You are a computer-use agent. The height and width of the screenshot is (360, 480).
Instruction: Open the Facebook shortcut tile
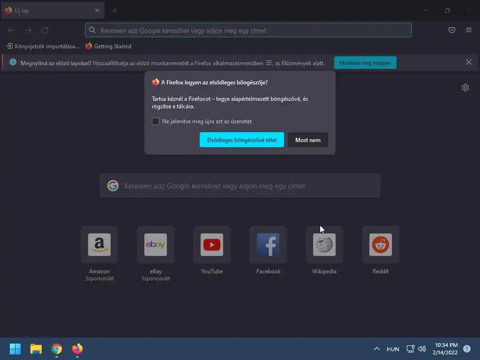pos(268,245)
